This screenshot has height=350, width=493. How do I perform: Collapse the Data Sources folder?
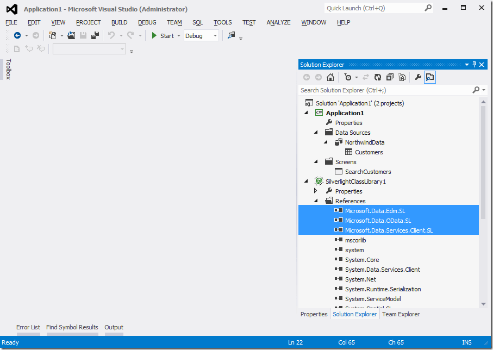click(316, 132)
